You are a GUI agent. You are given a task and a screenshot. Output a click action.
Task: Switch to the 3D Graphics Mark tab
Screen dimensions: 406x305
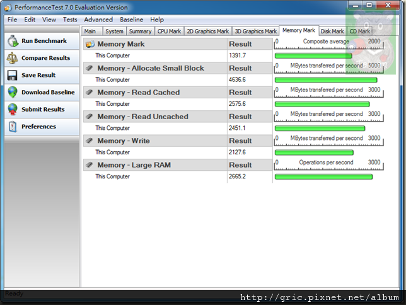click(x=256, y=32)
